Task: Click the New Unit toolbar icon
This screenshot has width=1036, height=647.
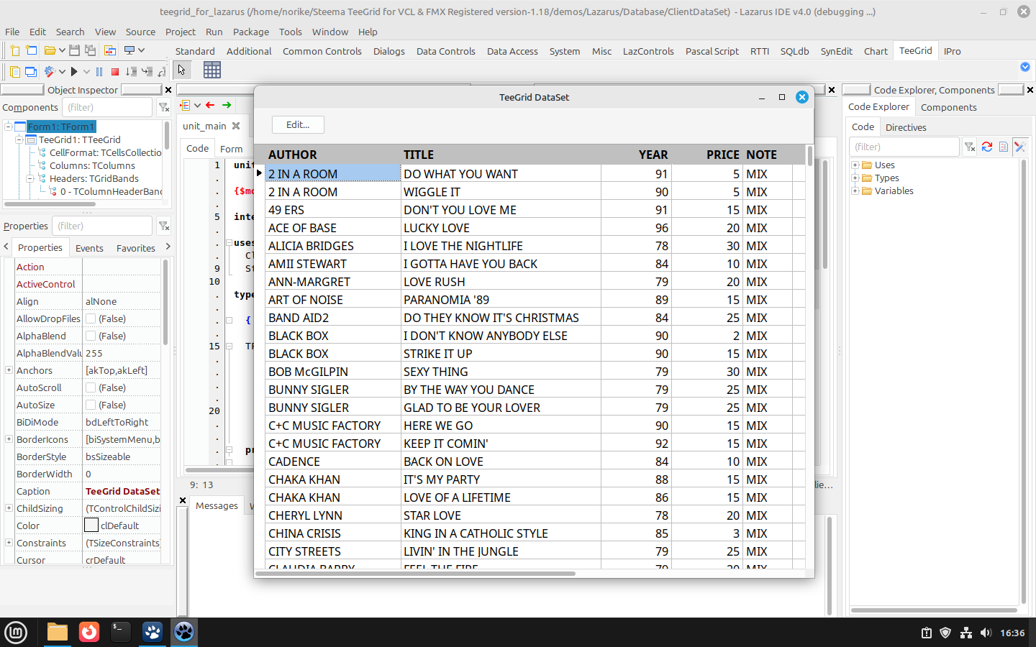Action: [x=15, y=50]
